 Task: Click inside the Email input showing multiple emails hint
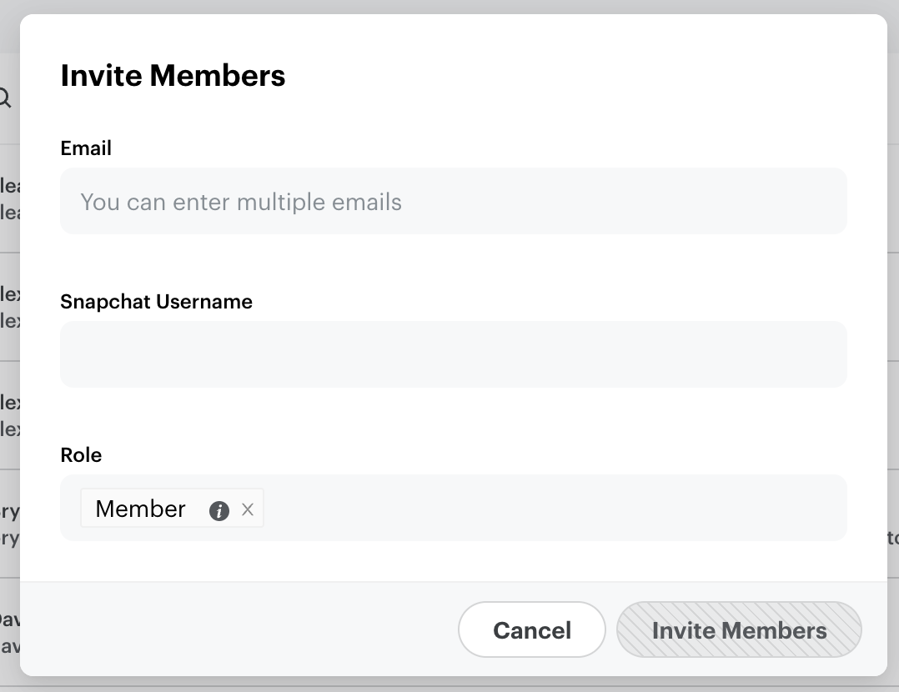(x=453, y=201)
